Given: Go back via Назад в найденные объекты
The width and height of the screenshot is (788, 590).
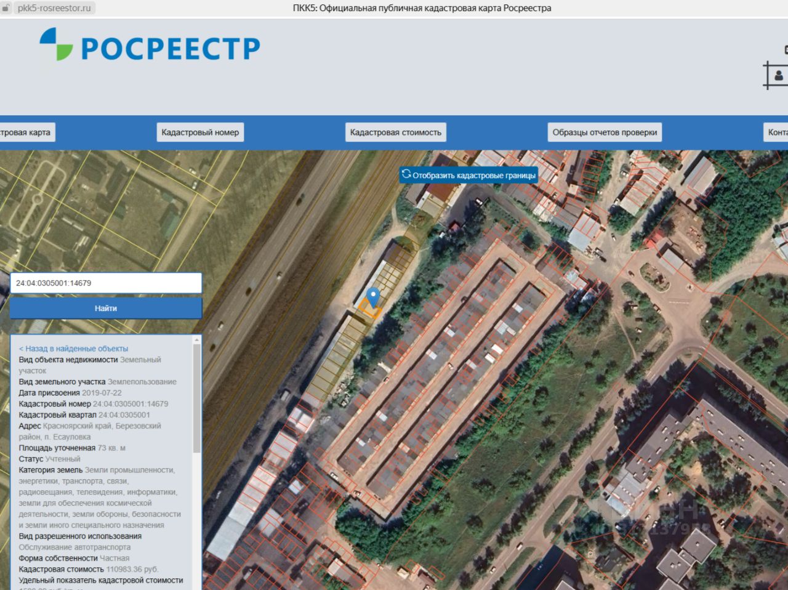Looking at the screenshot, I should (x=73, y=349).
